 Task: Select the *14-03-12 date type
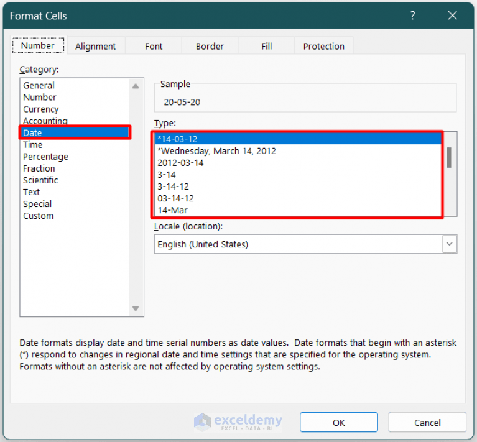coord(298,139)
